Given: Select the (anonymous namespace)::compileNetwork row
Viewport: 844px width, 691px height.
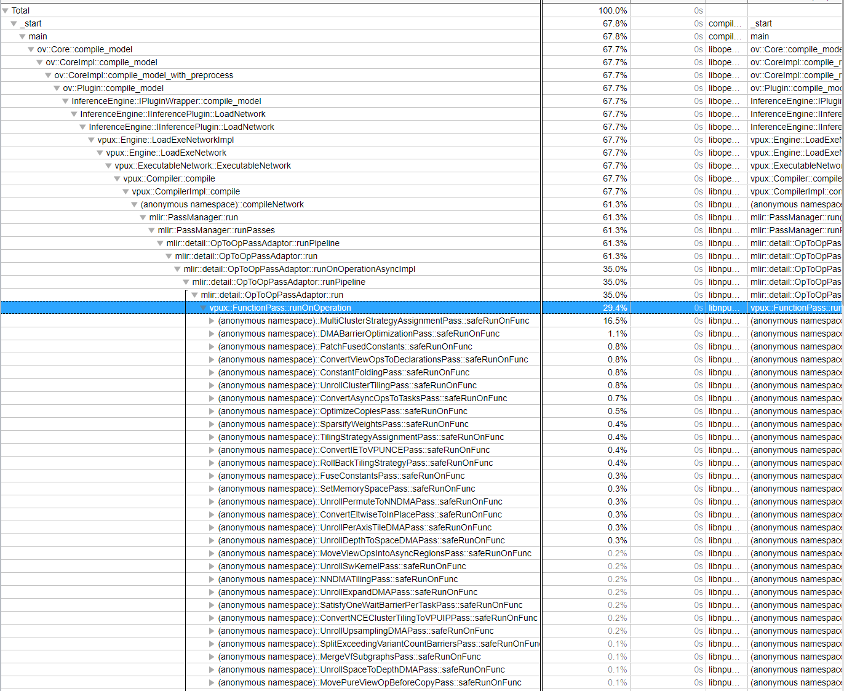Looking at the screenshot, I should tap(222, 204).
